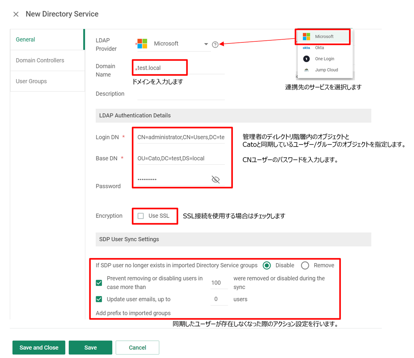Open the User Groups tab
The height and width of the screenshot is (358, 414).
47,81
